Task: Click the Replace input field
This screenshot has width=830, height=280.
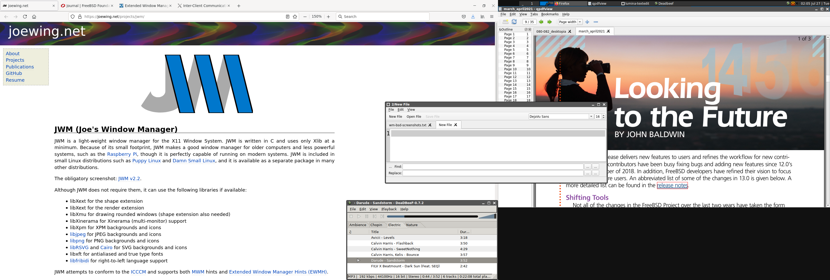Action: click(x=493, y=173)
